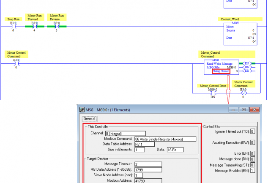Click the Control_Word MOV instruction block

click(240, 34)
